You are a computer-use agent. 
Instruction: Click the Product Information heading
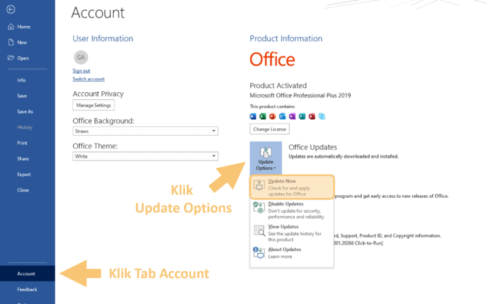click(x=286, y=38)
